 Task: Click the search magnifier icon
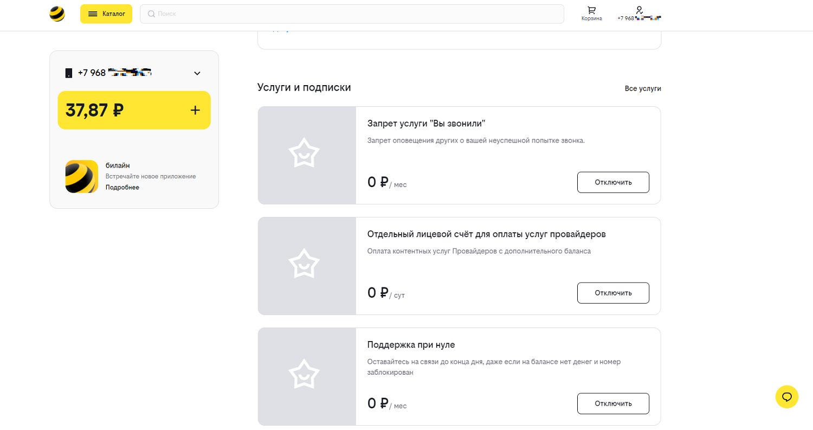151,14
